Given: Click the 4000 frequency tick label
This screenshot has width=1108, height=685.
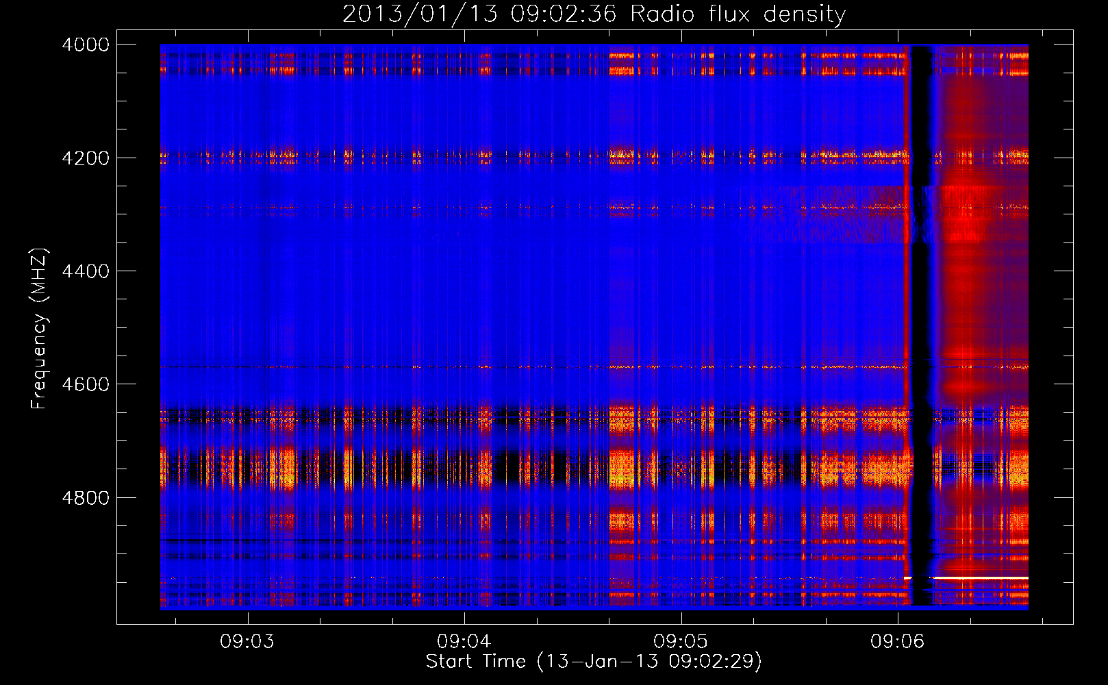Looking at the screenshot, I should [86, 45].
